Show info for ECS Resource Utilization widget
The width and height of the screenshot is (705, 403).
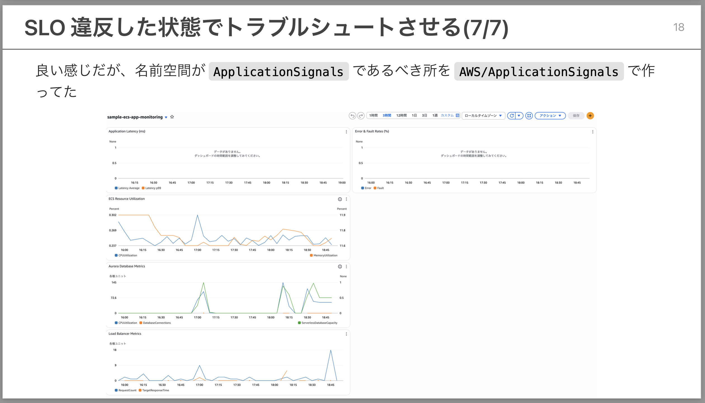[x=340, y=199]
